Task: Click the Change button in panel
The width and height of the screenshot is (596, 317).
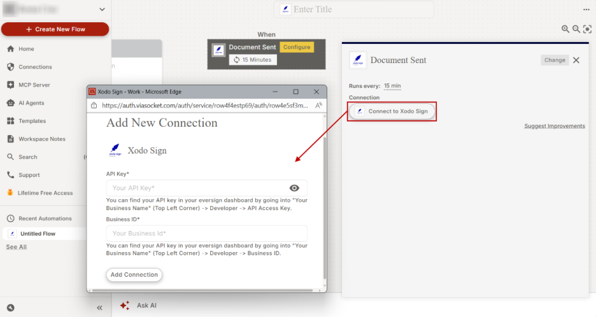Action: (x=555, y=60)
